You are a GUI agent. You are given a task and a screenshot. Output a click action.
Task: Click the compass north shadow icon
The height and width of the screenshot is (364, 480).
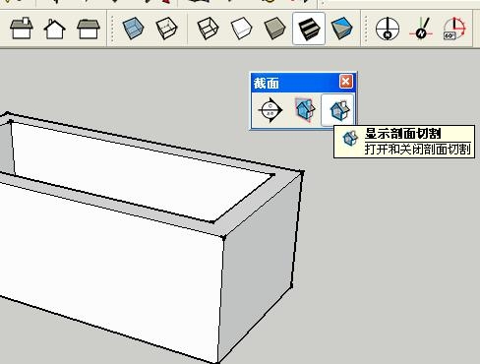388,29
